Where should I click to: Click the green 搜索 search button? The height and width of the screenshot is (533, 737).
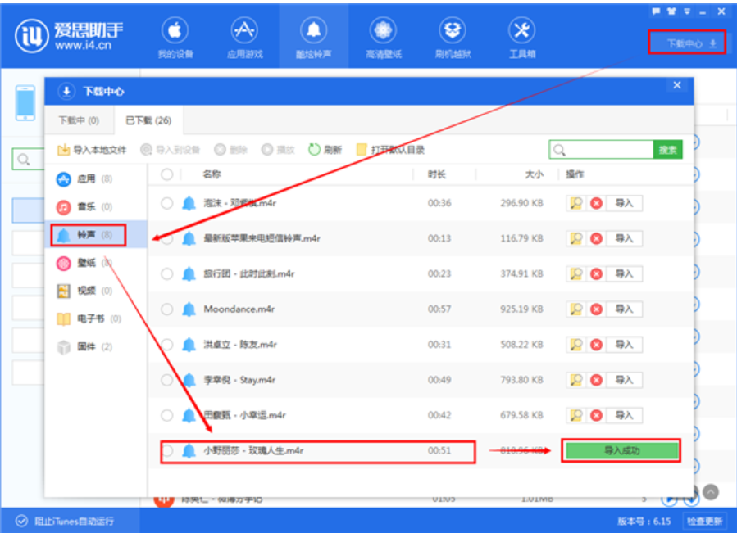pyautogui.click(x=667, y=150)
